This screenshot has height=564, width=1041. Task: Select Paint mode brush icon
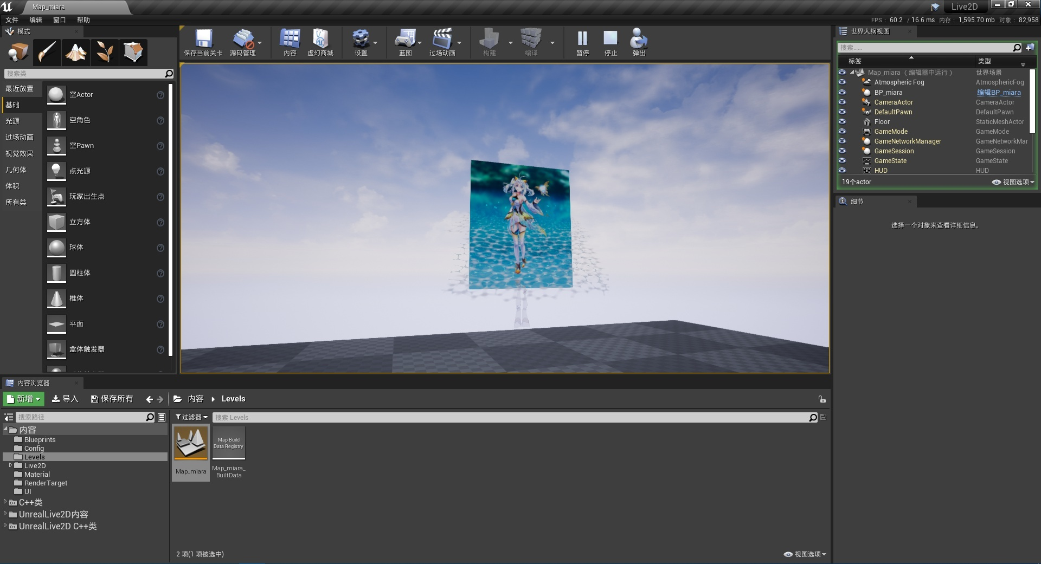(47, 52)
